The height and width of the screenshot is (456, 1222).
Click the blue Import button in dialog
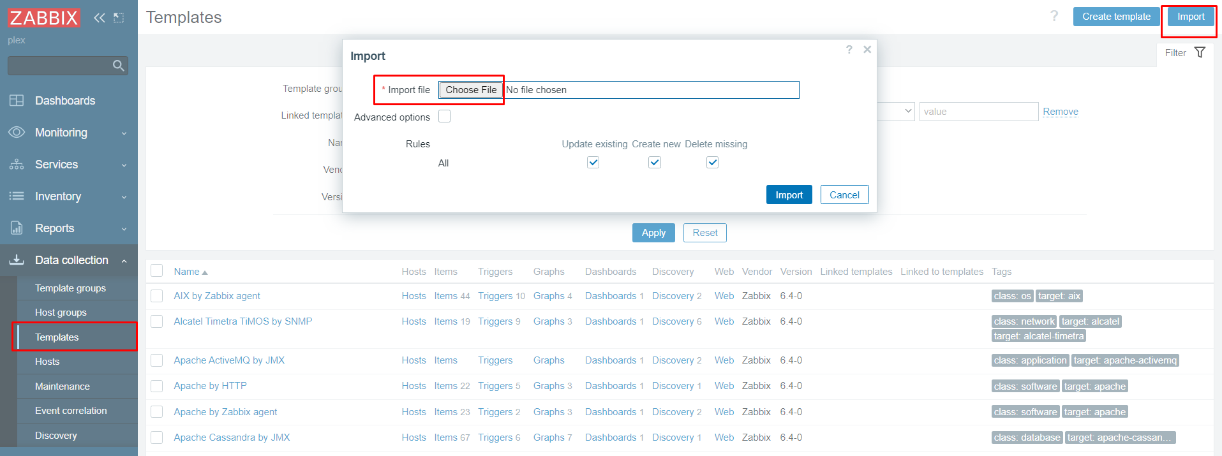pos(789,195)
